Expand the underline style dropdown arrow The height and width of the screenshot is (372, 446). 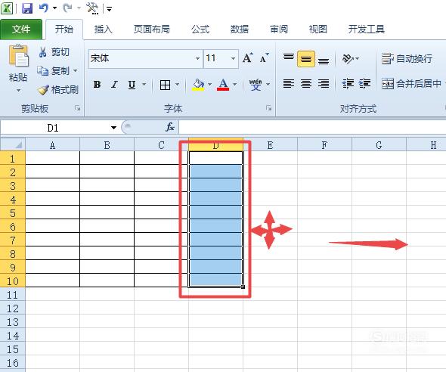click(x=144, y=85)
